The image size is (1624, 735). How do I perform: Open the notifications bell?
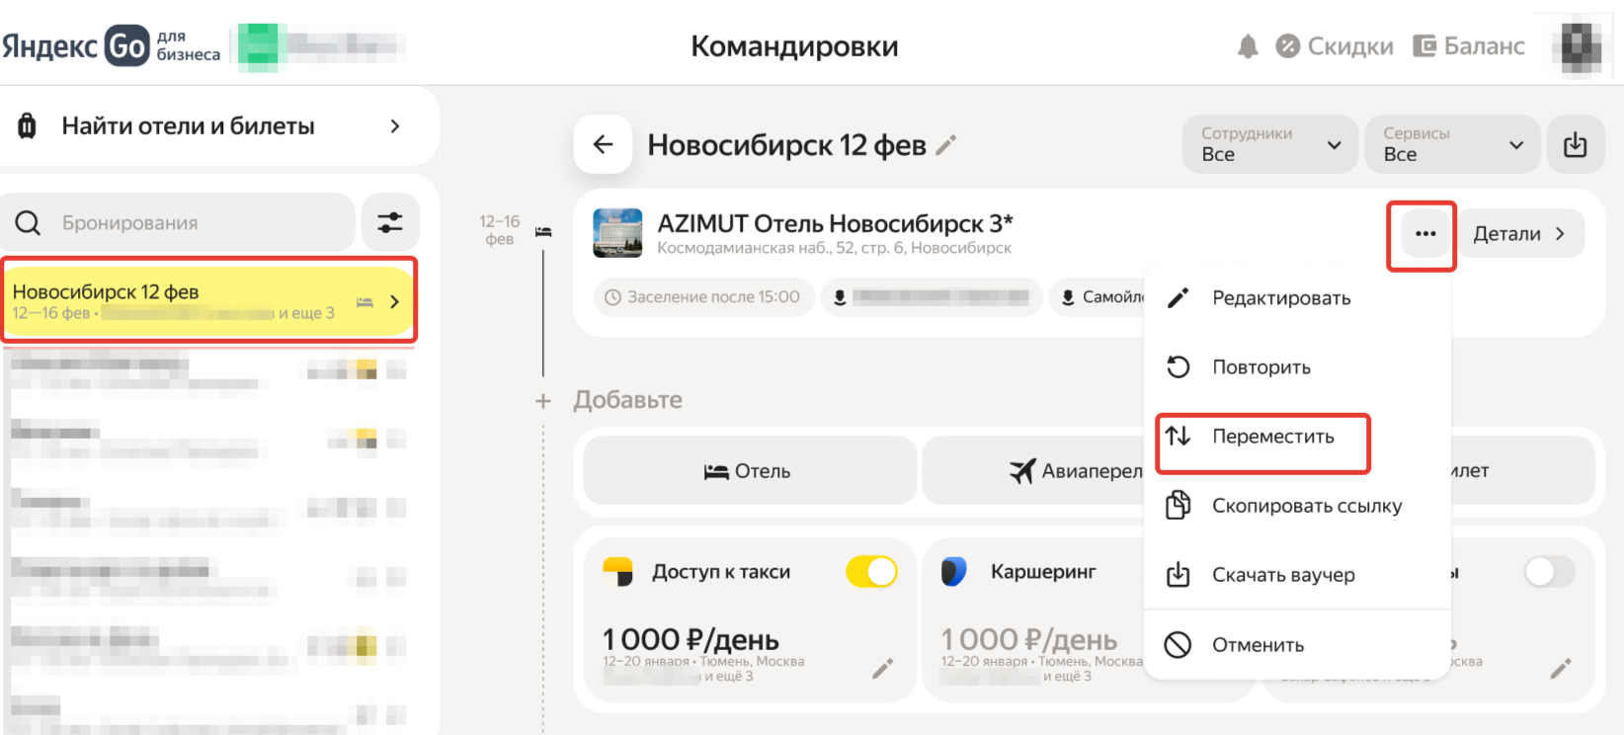1248,46
